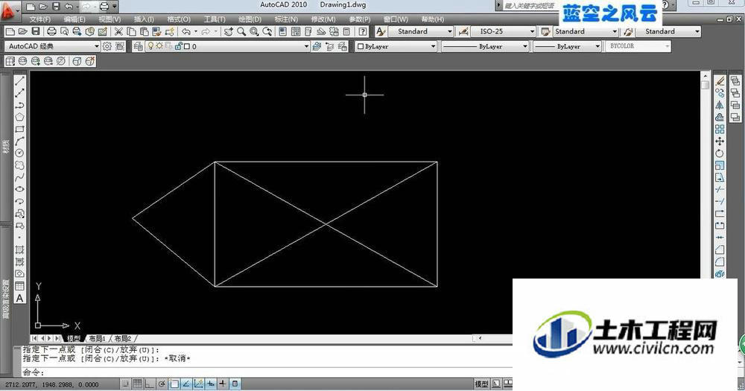Open the 修改(M) menu
Image resolution: width=745 pixels, height=391 pixels.
[323, 19]
